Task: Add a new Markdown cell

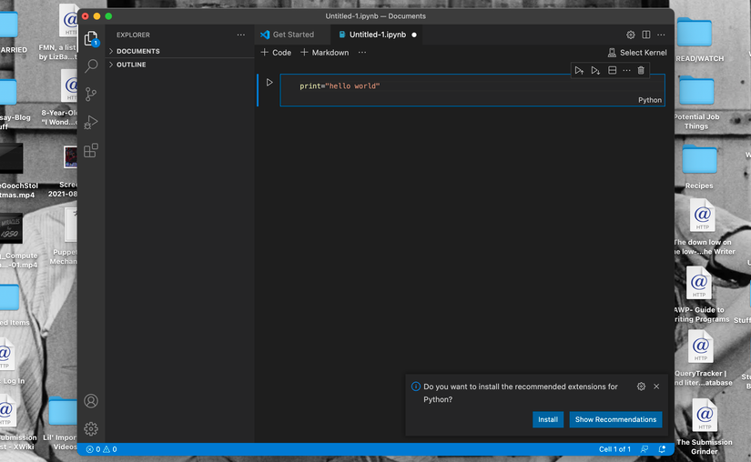Action: coord(325,53)
